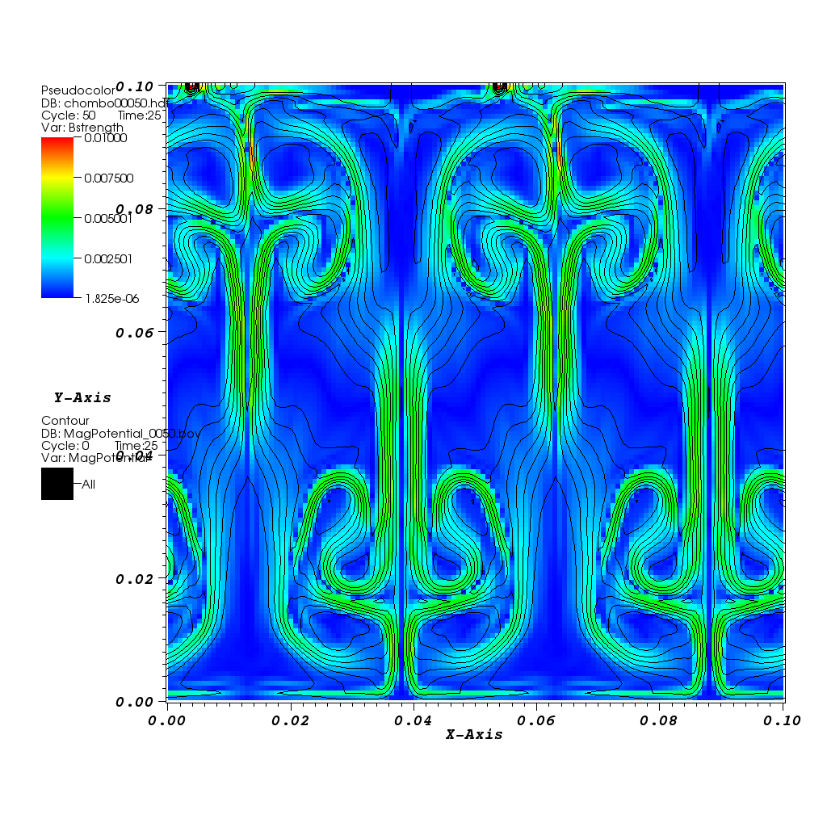The image size is (827, 827).
Task: Click the X-axis tick label 0.06
Action: coord(536,720)
